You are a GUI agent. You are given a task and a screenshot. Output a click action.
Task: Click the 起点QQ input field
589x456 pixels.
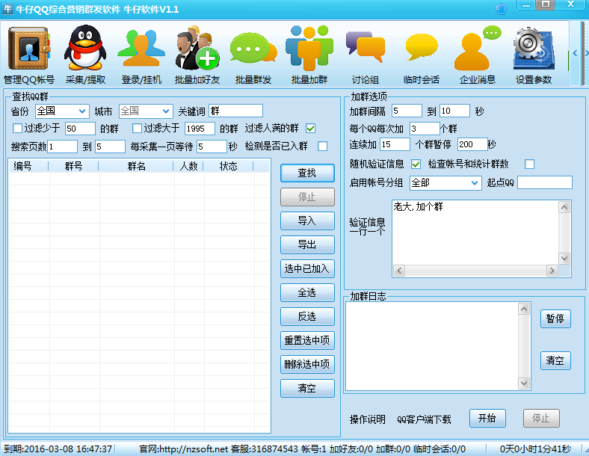545,182
